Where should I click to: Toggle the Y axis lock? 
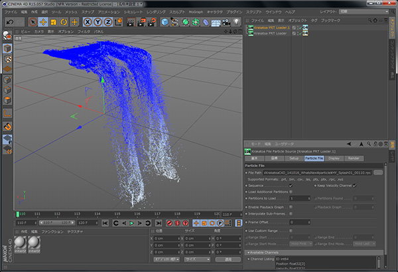pos(98,22)
